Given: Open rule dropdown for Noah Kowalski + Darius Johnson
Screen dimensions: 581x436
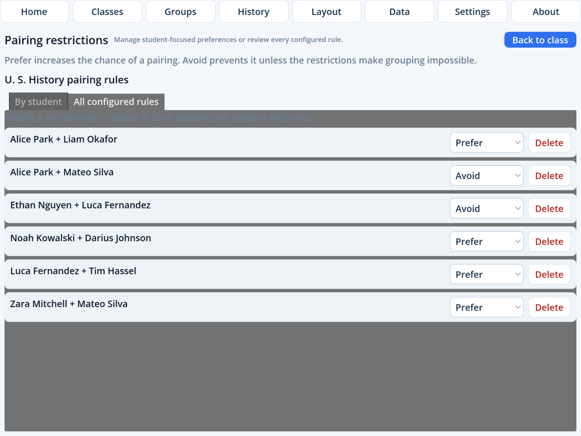Looking at the screenshot, I should coord(487,241).
